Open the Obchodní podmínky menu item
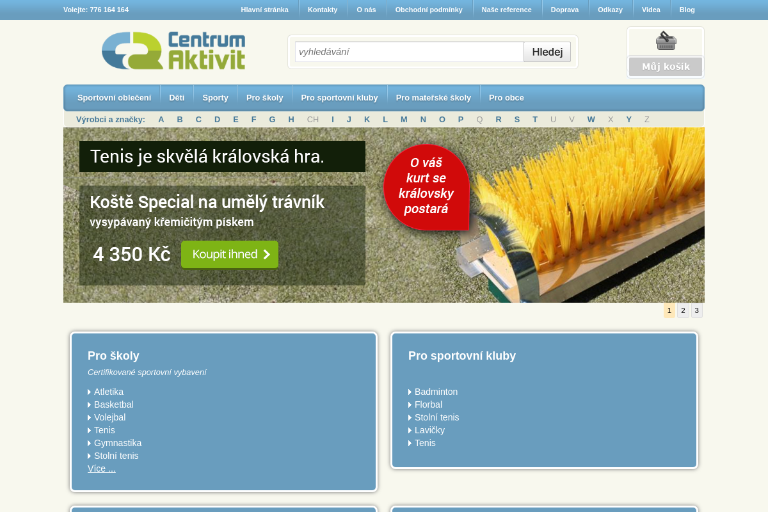This screenshot has width=768, height=512. (x=429, y=10)
